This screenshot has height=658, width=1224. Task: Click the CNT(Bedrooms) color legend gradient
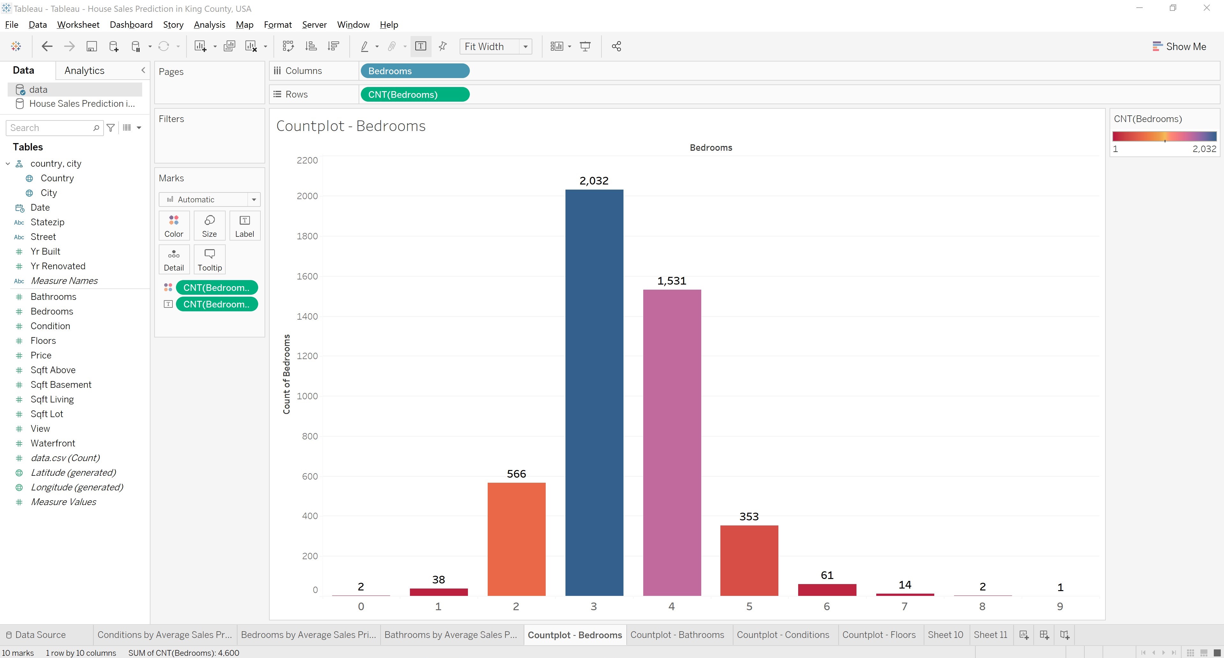[x=1164, y=136]
